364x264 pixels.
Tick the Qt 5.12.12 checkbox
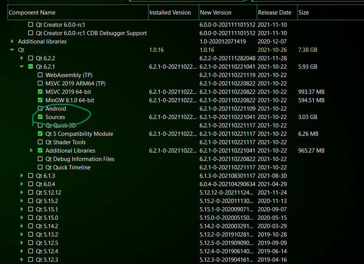31,192
